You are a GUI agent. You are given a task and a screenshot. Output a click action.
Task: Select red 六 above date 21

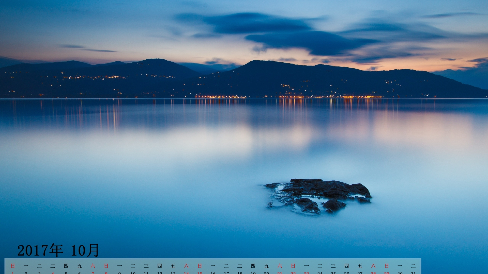280,266
